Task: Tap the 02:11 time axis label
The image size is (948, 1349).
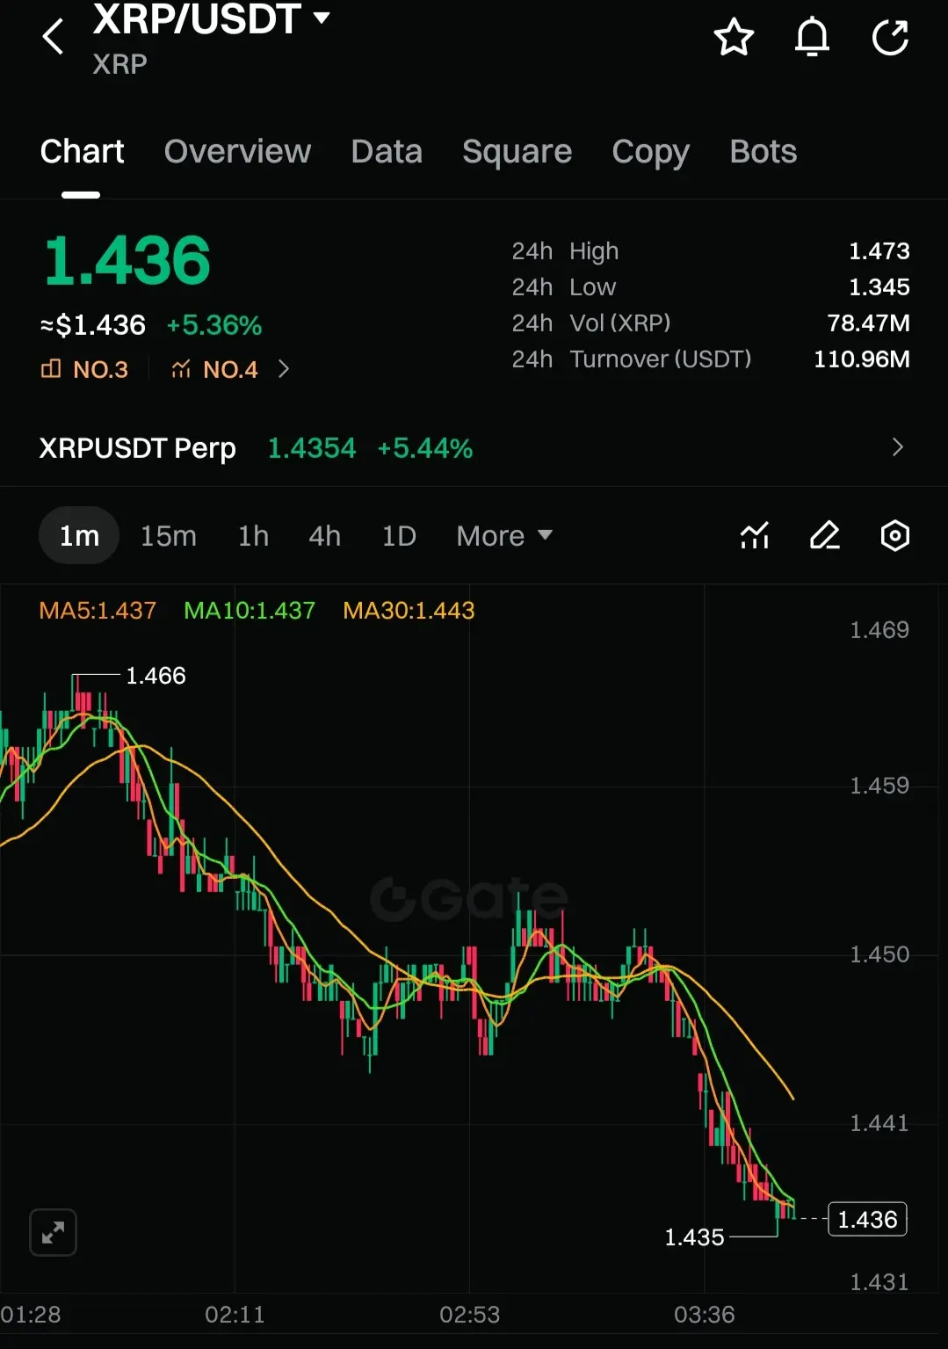Action: 235,1315
